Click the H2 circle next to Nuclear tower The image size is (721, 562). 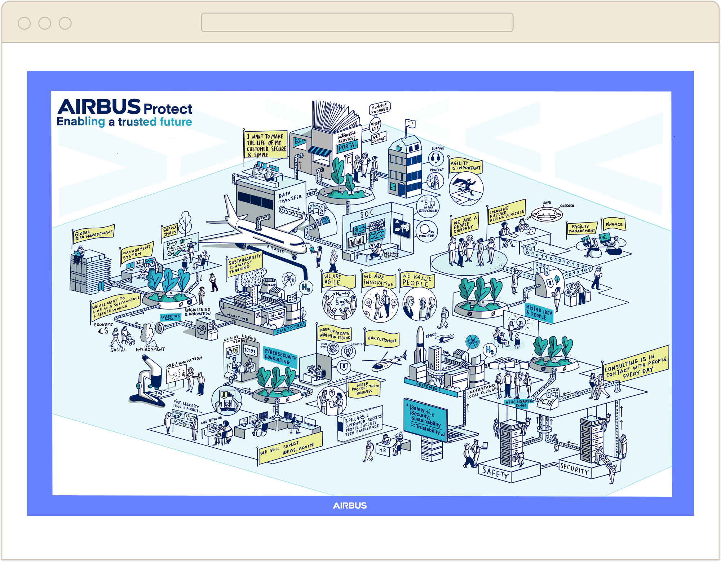point(306,287)
